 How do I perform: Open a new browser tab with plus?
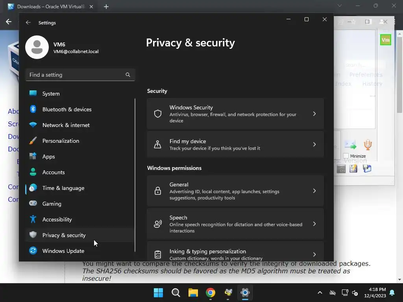tap(106, 7)
